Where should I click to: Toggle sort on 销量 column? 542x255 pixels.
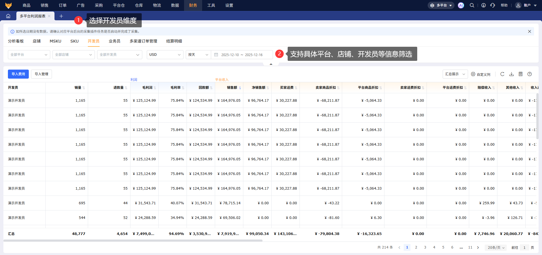84,88
